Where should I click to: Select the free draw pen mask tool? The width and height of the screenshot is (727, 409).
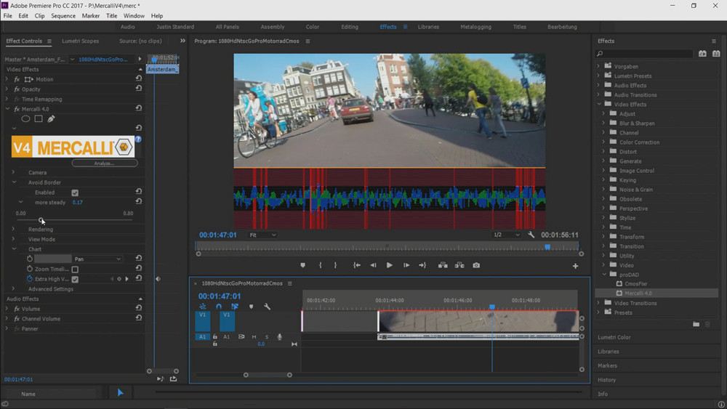click(51, 119)
